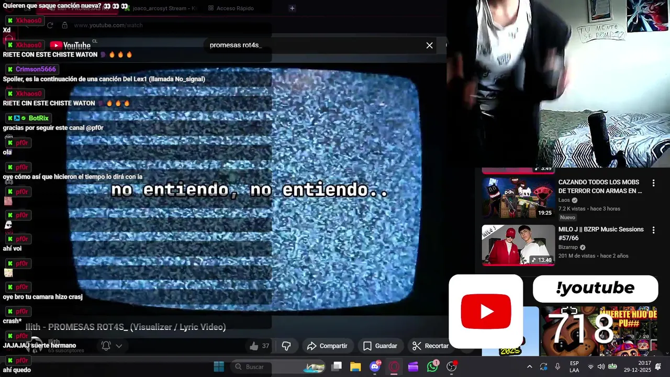Open the Ilith channel name
The width and height of the screenshot is (670, 377).
pos(54,342)
